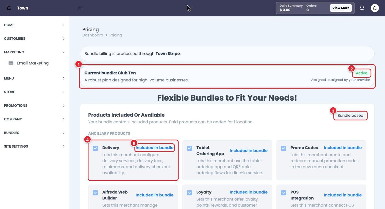The width and height of the screenshot is (385, 209).
Task: Click Included in bundle for Loyalty
Action: [x=249, y=192]
